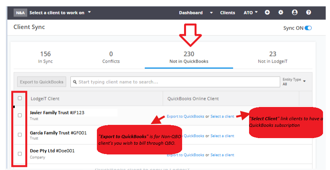Click the Export to QuickBooks button

[x=42, y=82]
